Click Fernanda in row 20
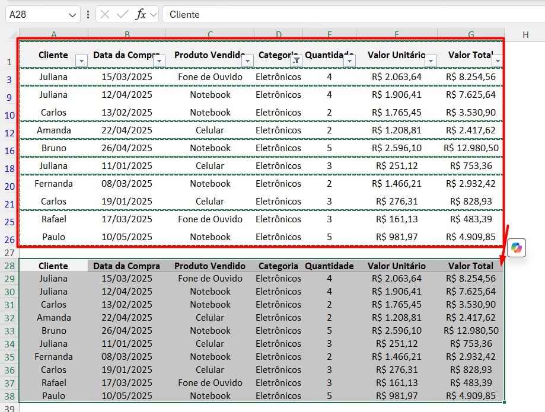Image resolution: width=545 pixels, height=412 pixels. pos(53,183)
